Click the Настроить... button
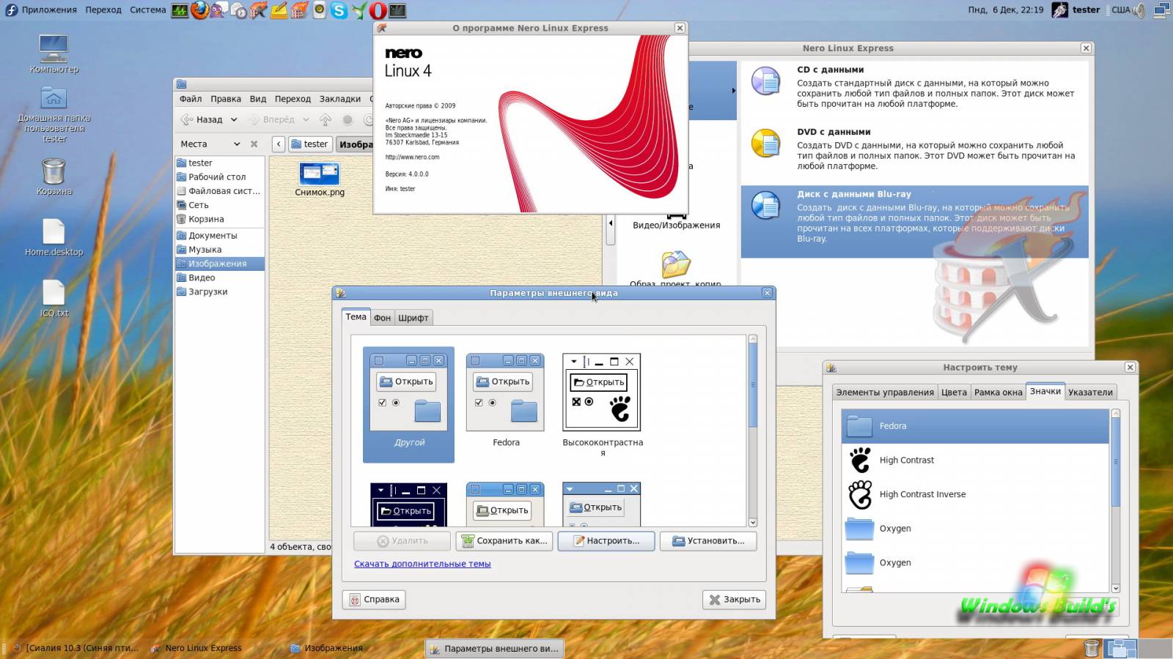 tap(606, 541)
